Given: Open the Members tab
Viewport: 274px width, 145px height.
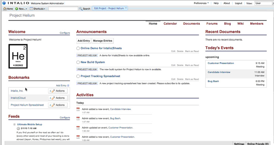Looking at the screenshot, I should (x=257, y=24).
